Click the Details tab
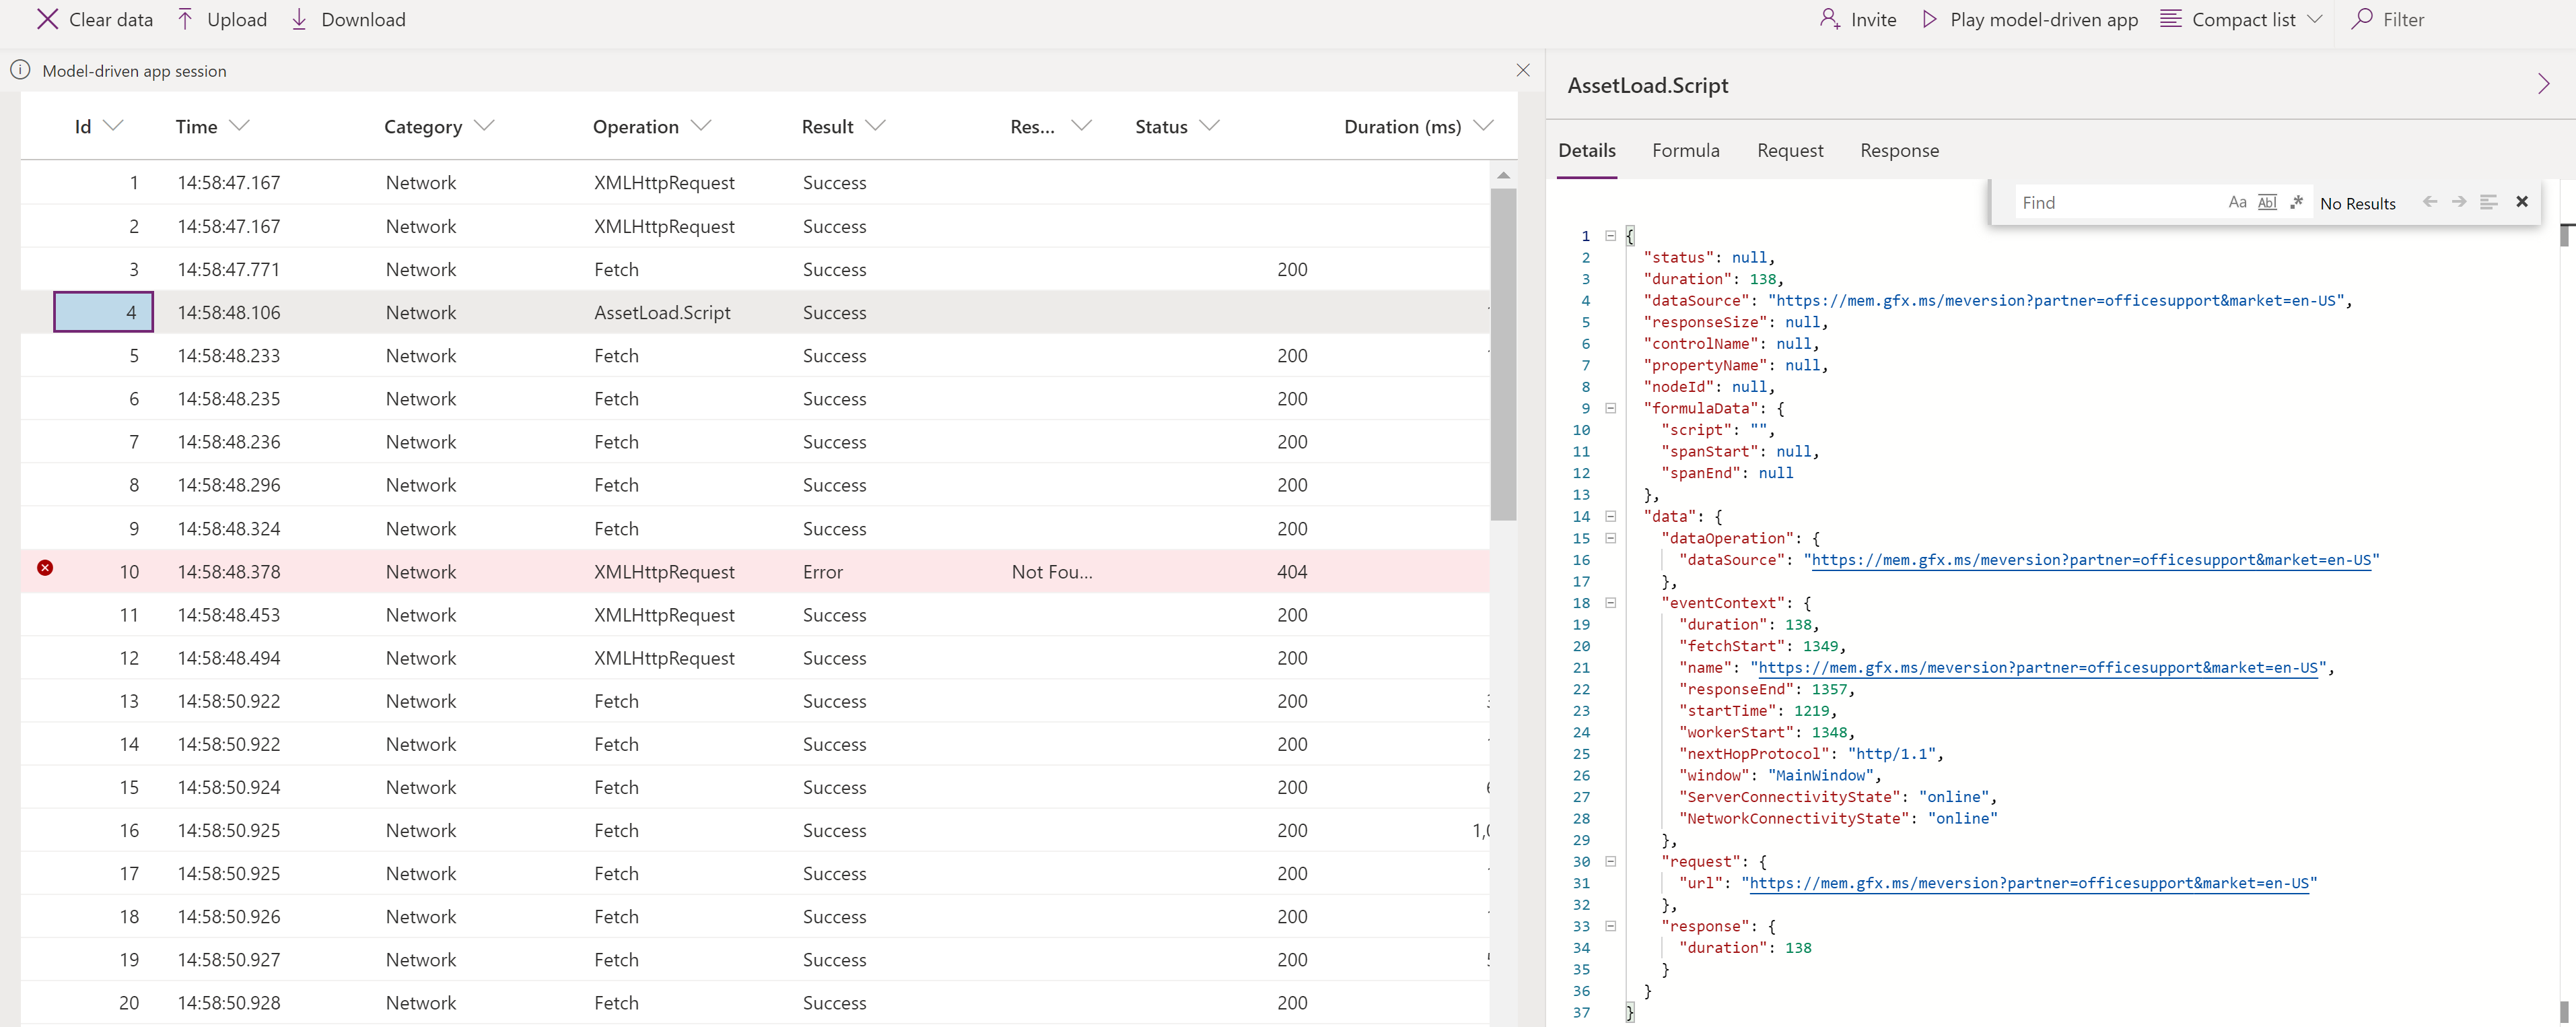 coord(1587,151)
